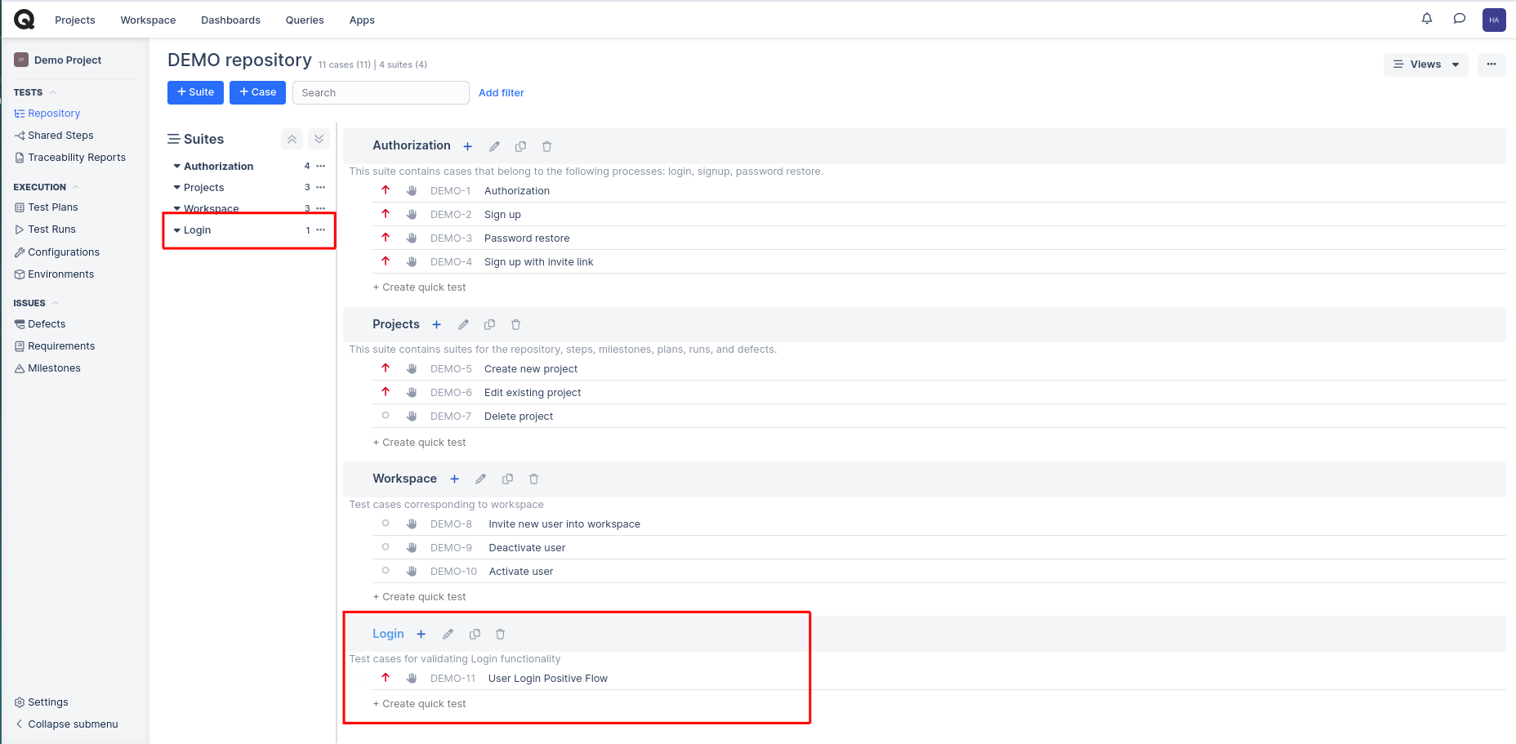Clone the Workspace suite with copy icon
The width and height of the screenshot is (1516, 744).
tap(507, 479)
